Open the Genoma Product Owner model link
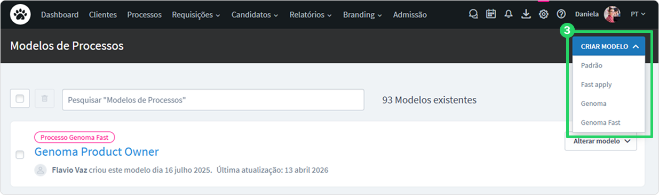 coord(97,152)
